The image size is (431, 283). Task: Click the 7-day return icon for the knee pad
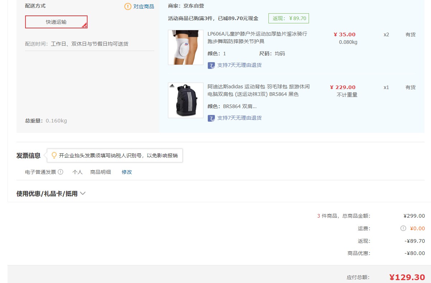point(211,65)
